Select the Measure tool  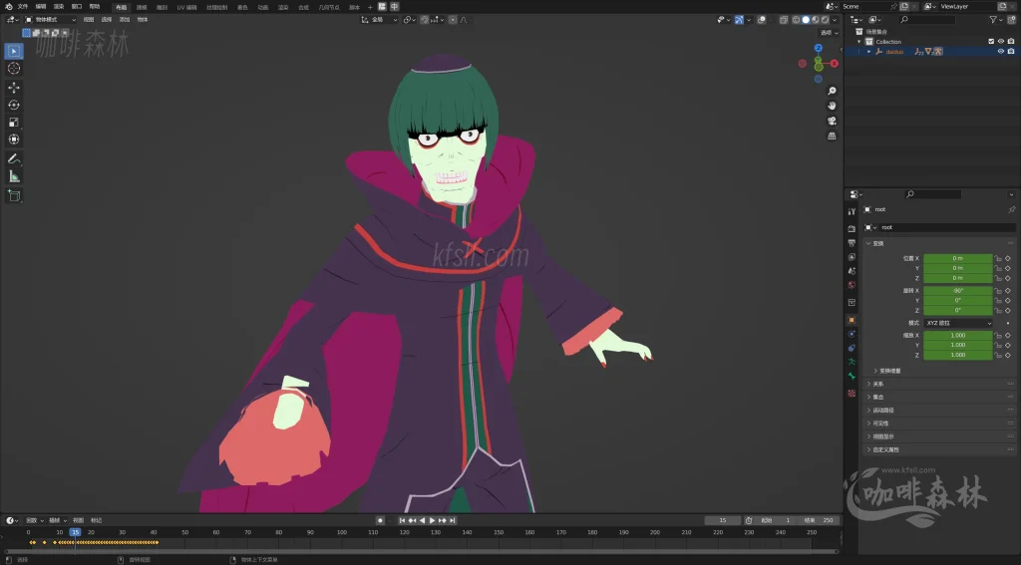pyautogui.click(x=14, y=176)
